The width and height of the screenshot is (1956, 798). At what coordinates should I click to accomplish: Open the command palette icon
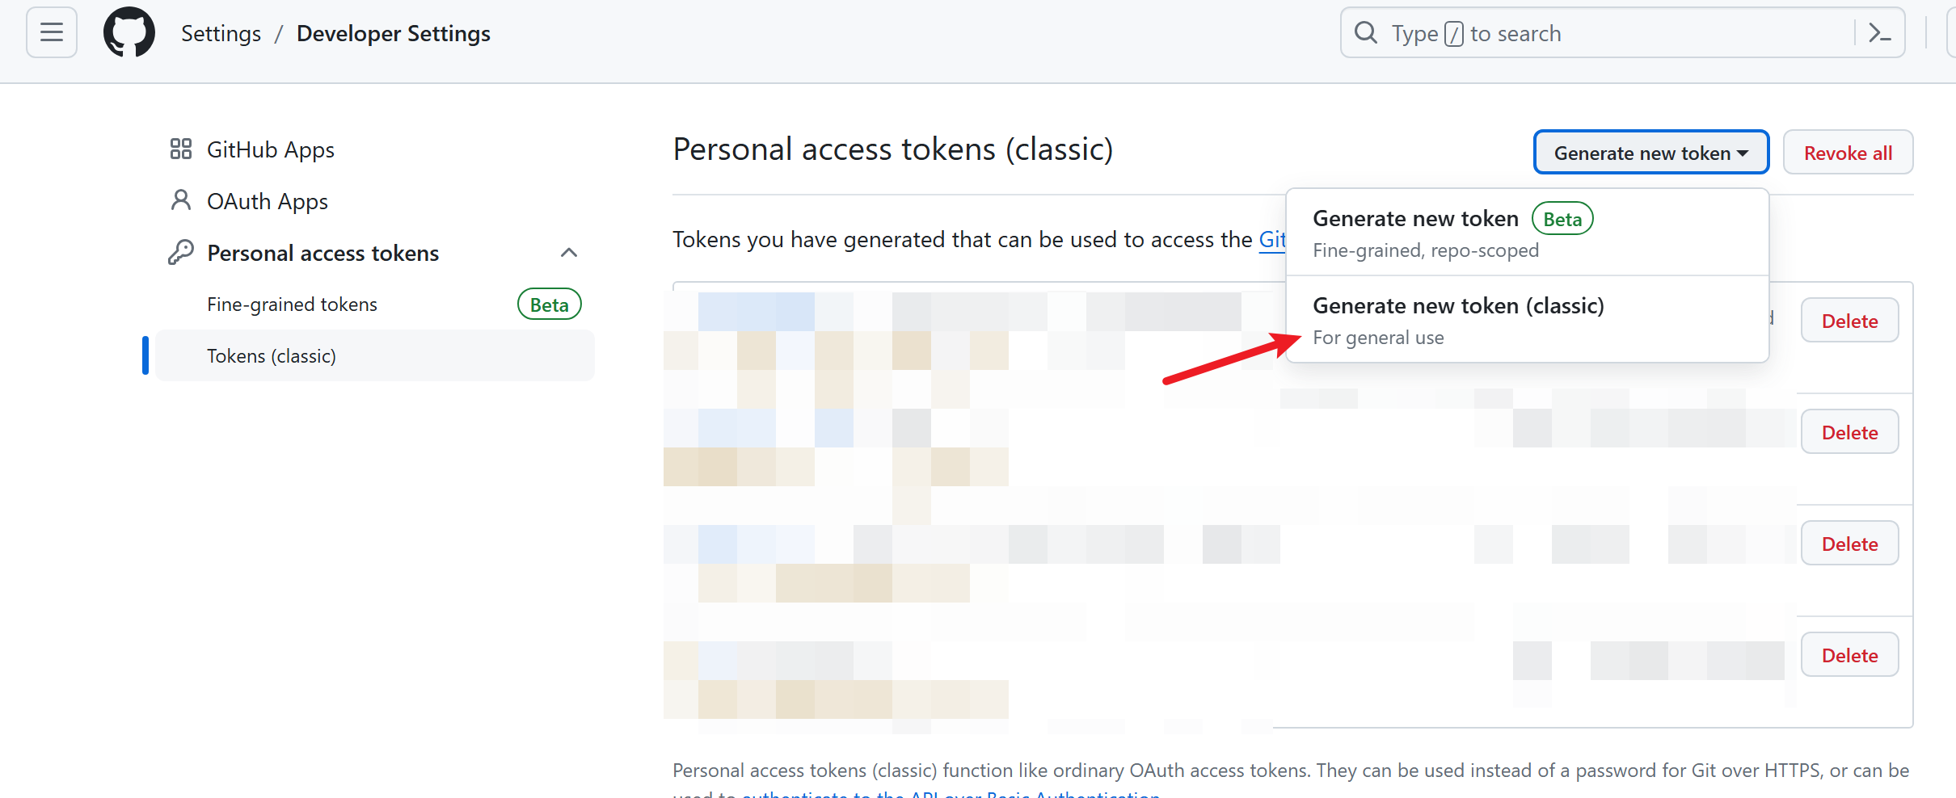(x=1880, y=33)
